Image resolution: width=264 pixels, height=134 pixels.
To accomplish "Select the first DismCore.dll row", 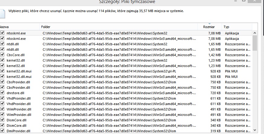I will [126, 120].
